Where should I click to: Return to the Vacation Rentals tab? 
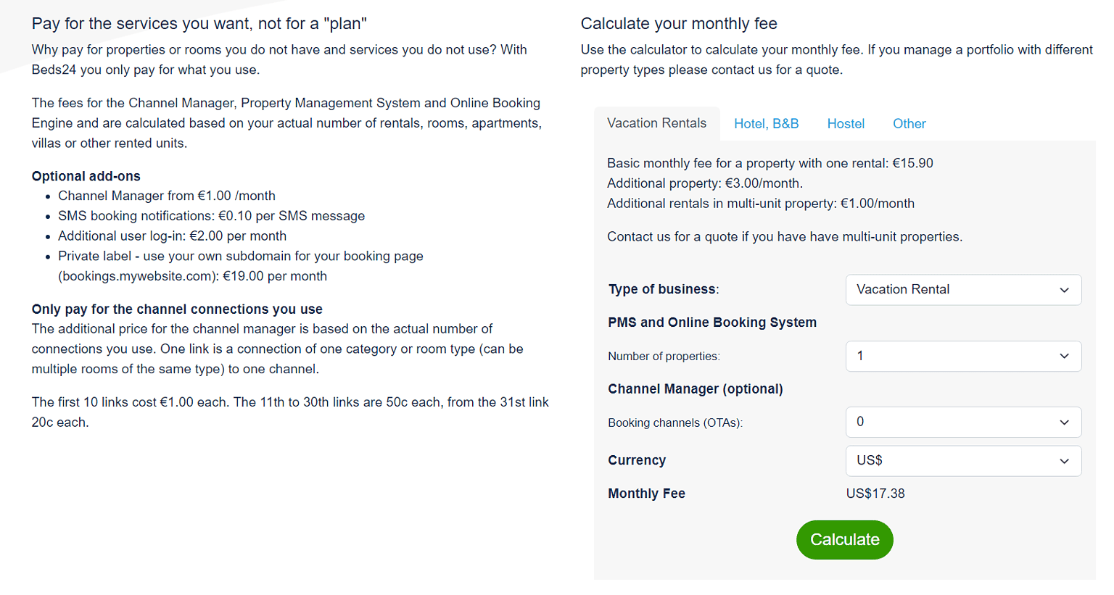(656, 123)
